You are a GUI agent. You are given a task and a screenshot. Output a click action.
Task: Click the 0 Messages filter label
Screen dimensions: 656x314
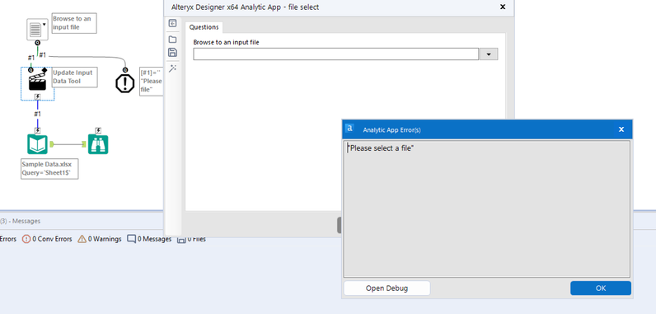[x=154, y=239]
